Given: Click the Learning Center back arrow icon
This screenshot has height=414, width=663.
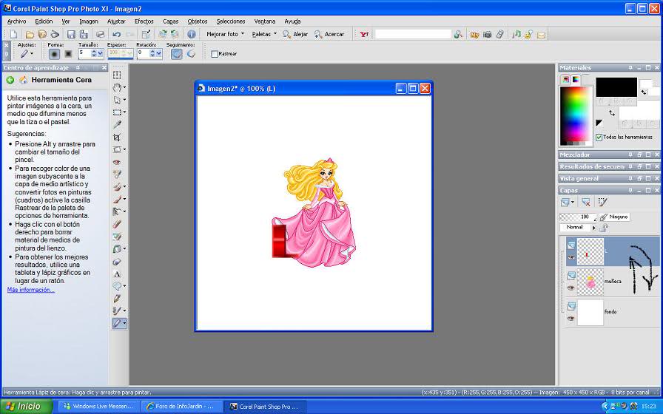Looking at the screenshot, I should pyautogui.click(x=10, y=80).
